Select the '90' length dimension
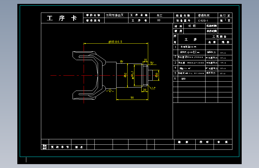Screen dimensions: 259x168 tap(132, 98)
